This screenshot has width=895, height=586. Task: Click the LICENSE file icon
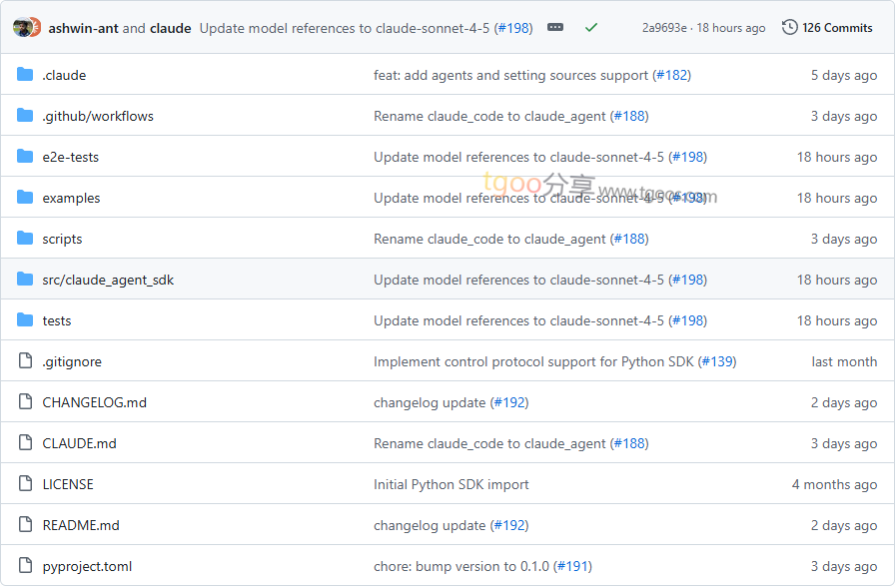pos(25,484)
